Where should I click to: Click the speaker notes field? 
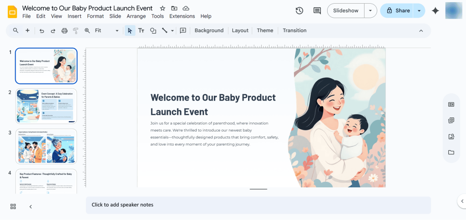click(258, 205)
